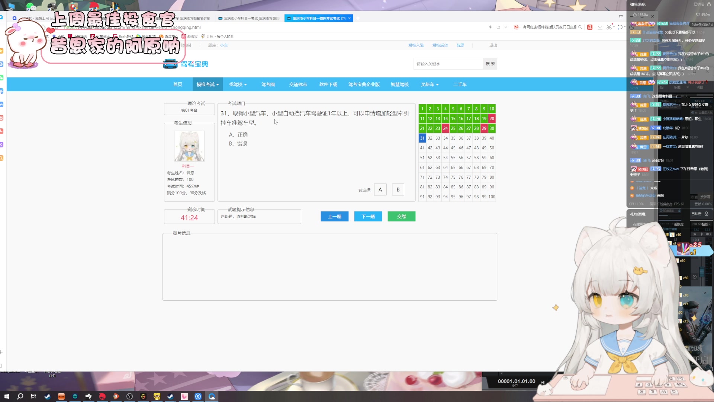This screenshot has height=402, width=714.
Task: Click the scissors screenshot tool icon
Action: click(609, 27)
